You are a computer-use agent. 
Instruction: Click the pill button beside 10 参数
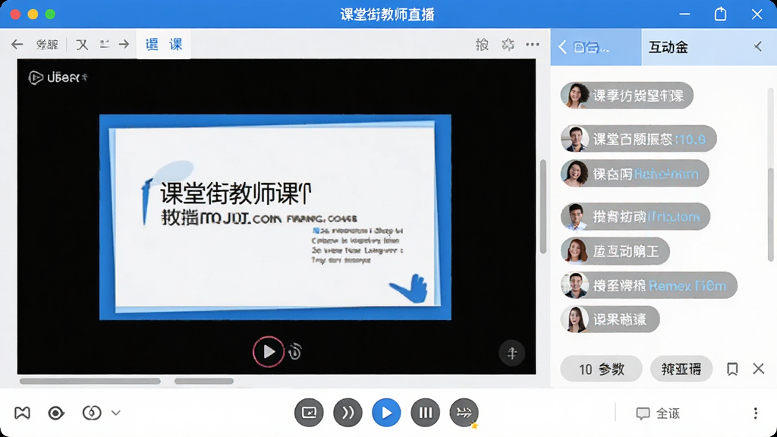681,369
